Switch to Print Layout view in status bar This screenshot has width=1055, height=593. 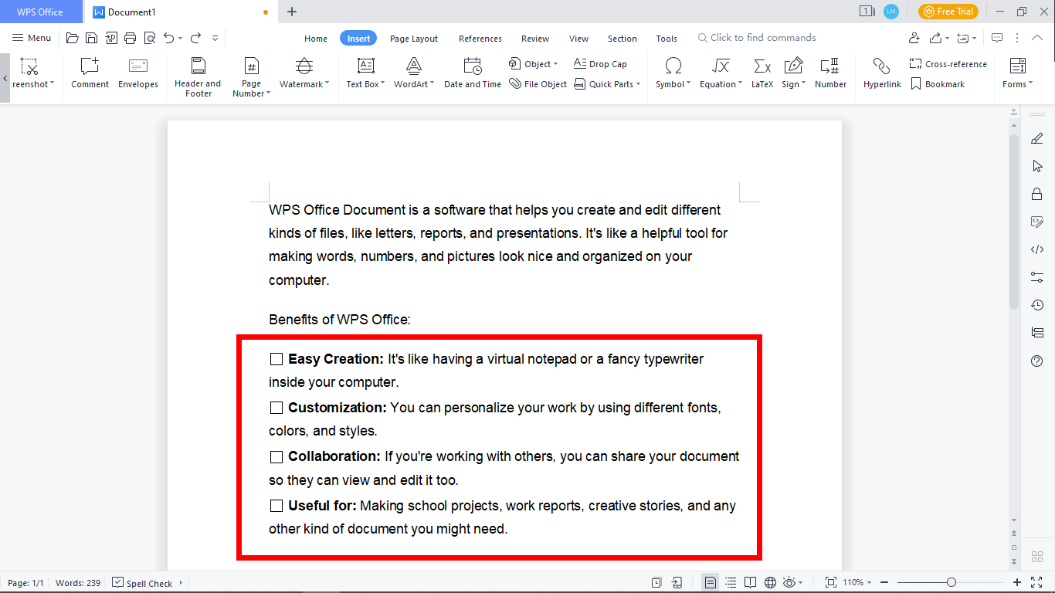[711, 582]
